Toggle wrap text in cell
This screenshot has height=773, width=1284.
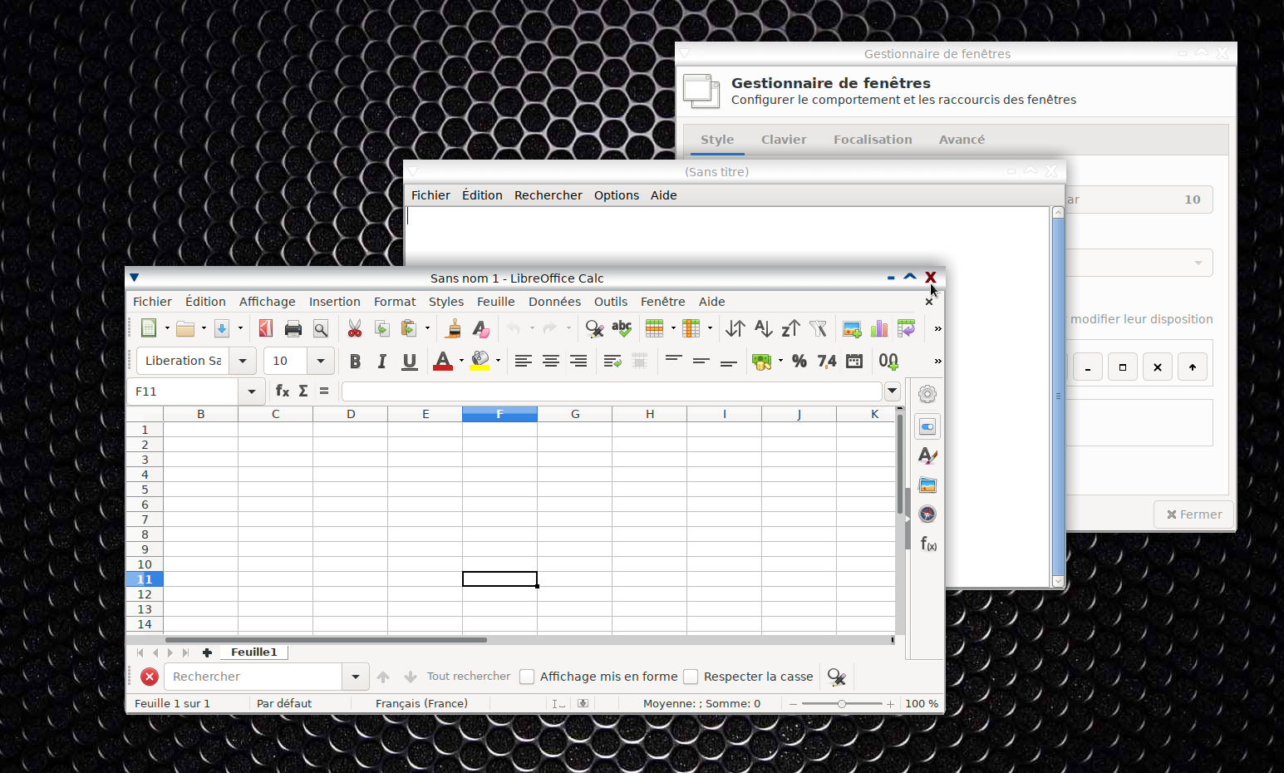[612, 361]
